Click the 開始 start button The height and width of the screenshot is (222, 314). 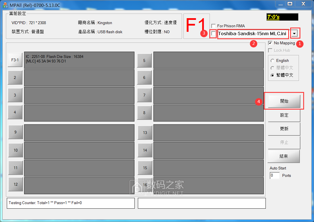(x=284, y=101)
